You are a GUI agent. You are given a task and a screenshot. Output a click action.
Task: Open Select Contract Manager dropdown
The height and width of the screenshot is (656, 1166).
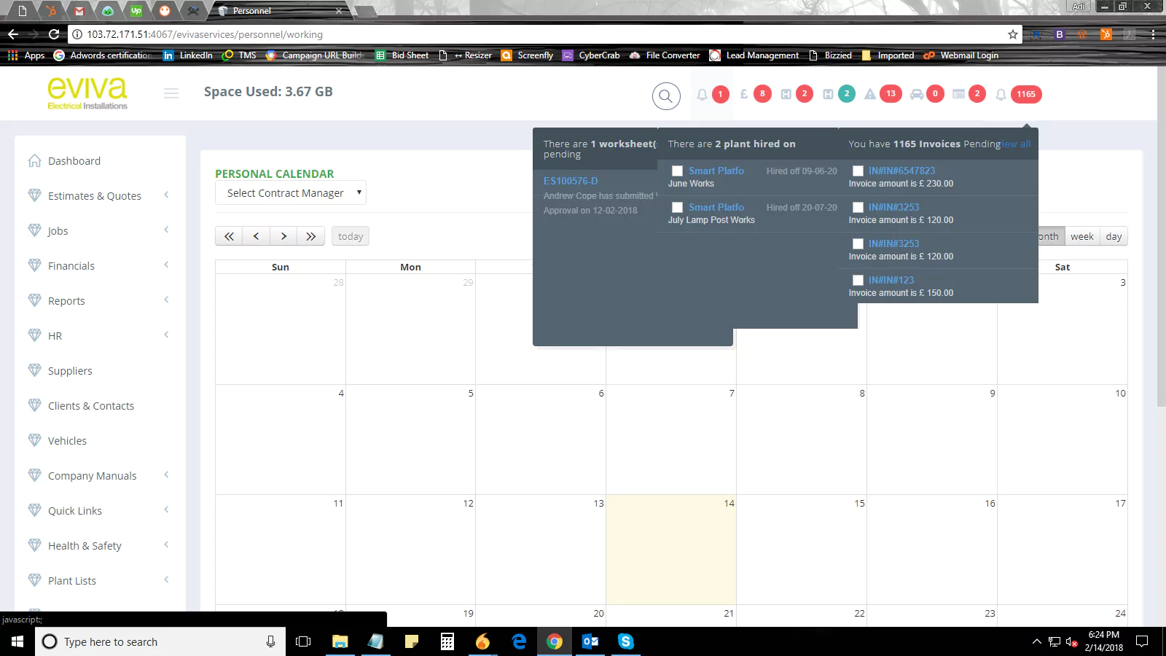(291, 193)
